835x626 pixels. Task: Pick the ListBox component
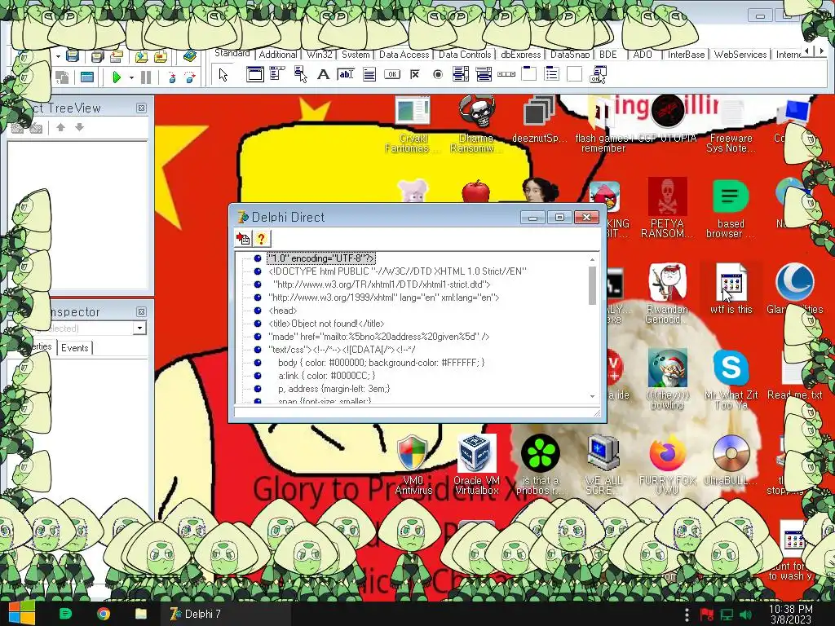[461, 74]
